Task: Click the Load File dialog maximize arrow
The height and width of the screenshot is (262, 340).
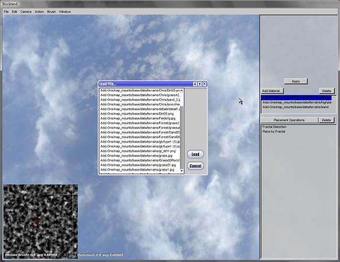Action: tap(200, 84)
